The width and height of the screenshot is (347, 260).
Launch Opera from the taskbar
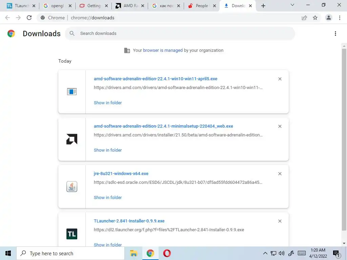pyautogui.click(x=167, y=253)
